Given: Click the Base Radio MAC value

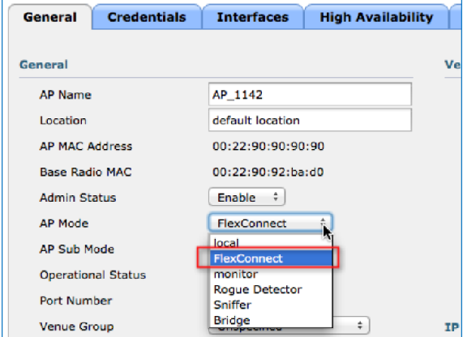Looking at the screenshot, I should pyautogui.click(x=268, y=172).
